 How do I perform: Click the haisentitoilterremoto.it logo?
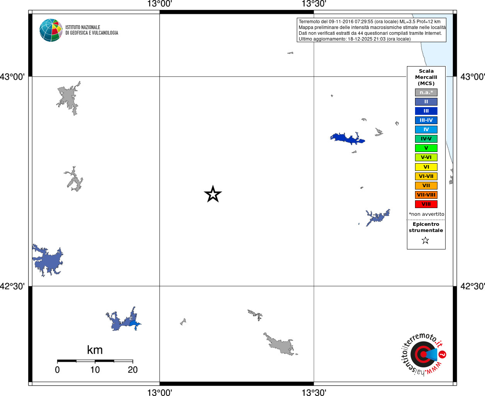424,354
